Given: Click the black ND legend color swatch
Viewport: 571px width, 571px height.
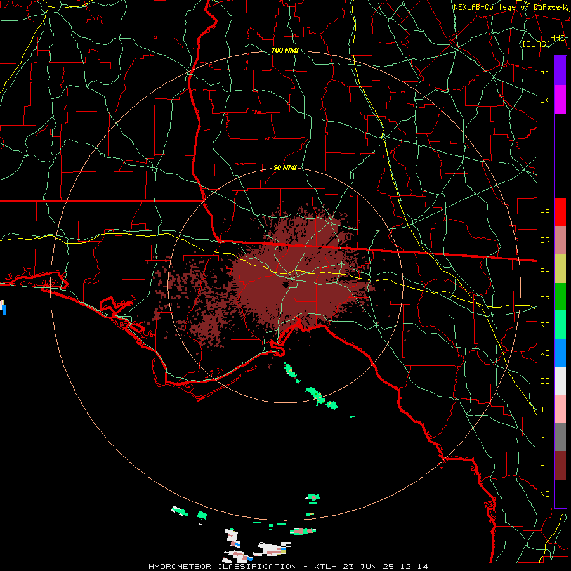Looking at the screenshot, I should (560, 494).
